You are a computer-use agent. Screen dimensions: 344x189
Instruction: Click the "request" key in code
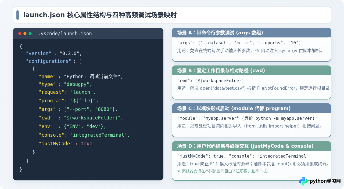pyautogui.click(x=52, y=92)
